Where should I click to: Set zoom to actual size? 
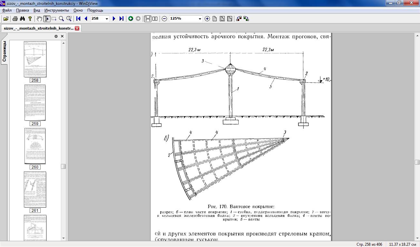[x=215, y=19]
